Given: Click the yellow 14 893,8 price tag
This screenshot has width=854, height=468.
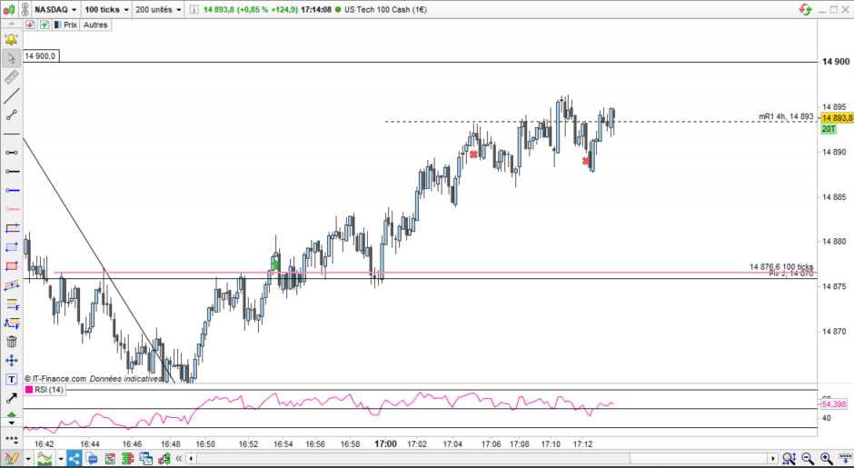Looking at the screenshot, I should coord(837,118).
